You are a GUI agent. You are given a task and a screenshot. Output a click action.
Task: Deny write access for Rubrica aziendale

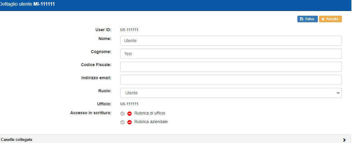pyautogui.click(x=130, y=122)
